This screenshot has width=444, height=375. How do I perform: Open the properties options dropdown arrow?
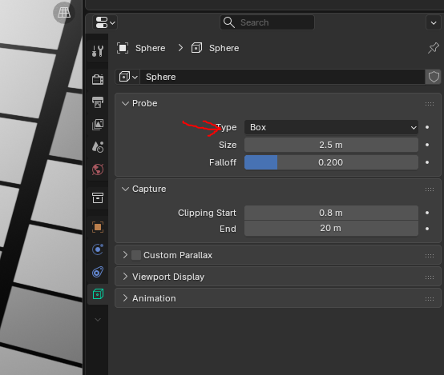pos(434,22)
